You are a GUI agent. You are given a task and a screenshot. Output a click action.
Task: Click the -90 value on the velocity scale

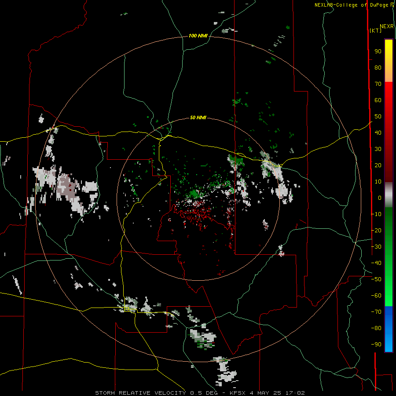[376, 345]
